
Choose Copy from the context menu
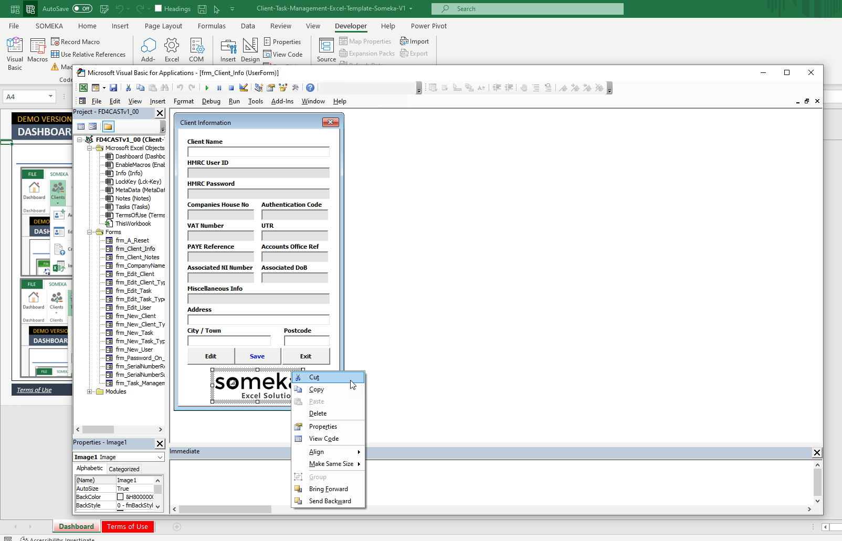tap(329, 389)
